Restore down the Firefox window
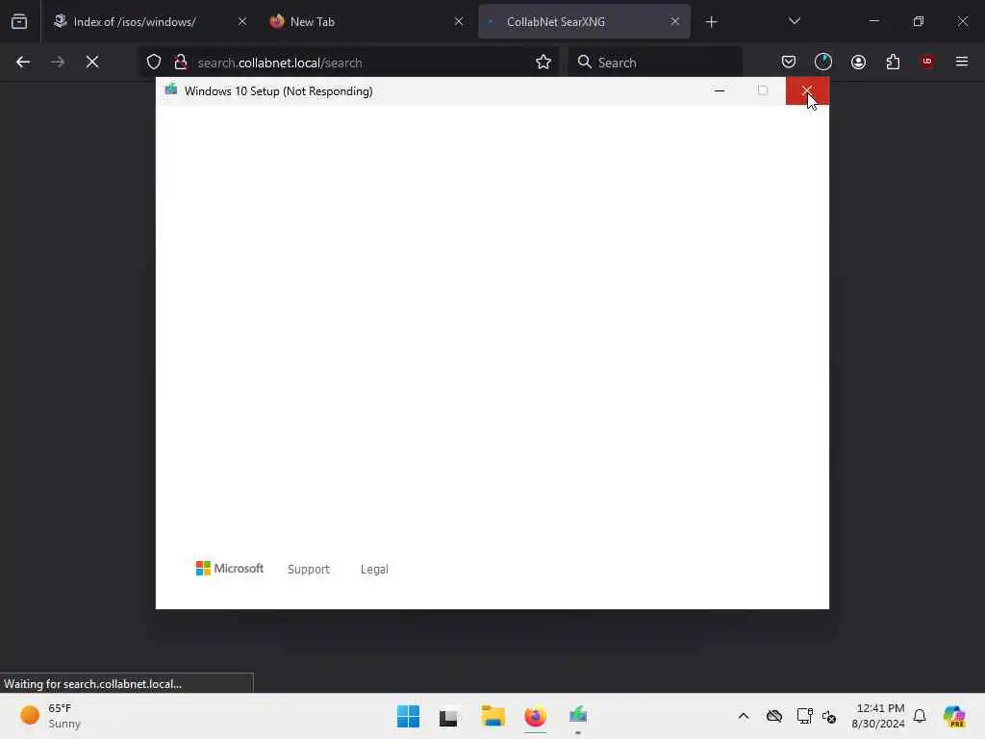Screen dimensions: 985x739 tap(919, 21)
